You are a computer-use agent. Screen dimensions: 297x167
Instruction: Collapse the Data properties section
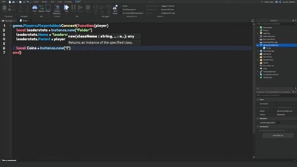click(x=258, y=100)
